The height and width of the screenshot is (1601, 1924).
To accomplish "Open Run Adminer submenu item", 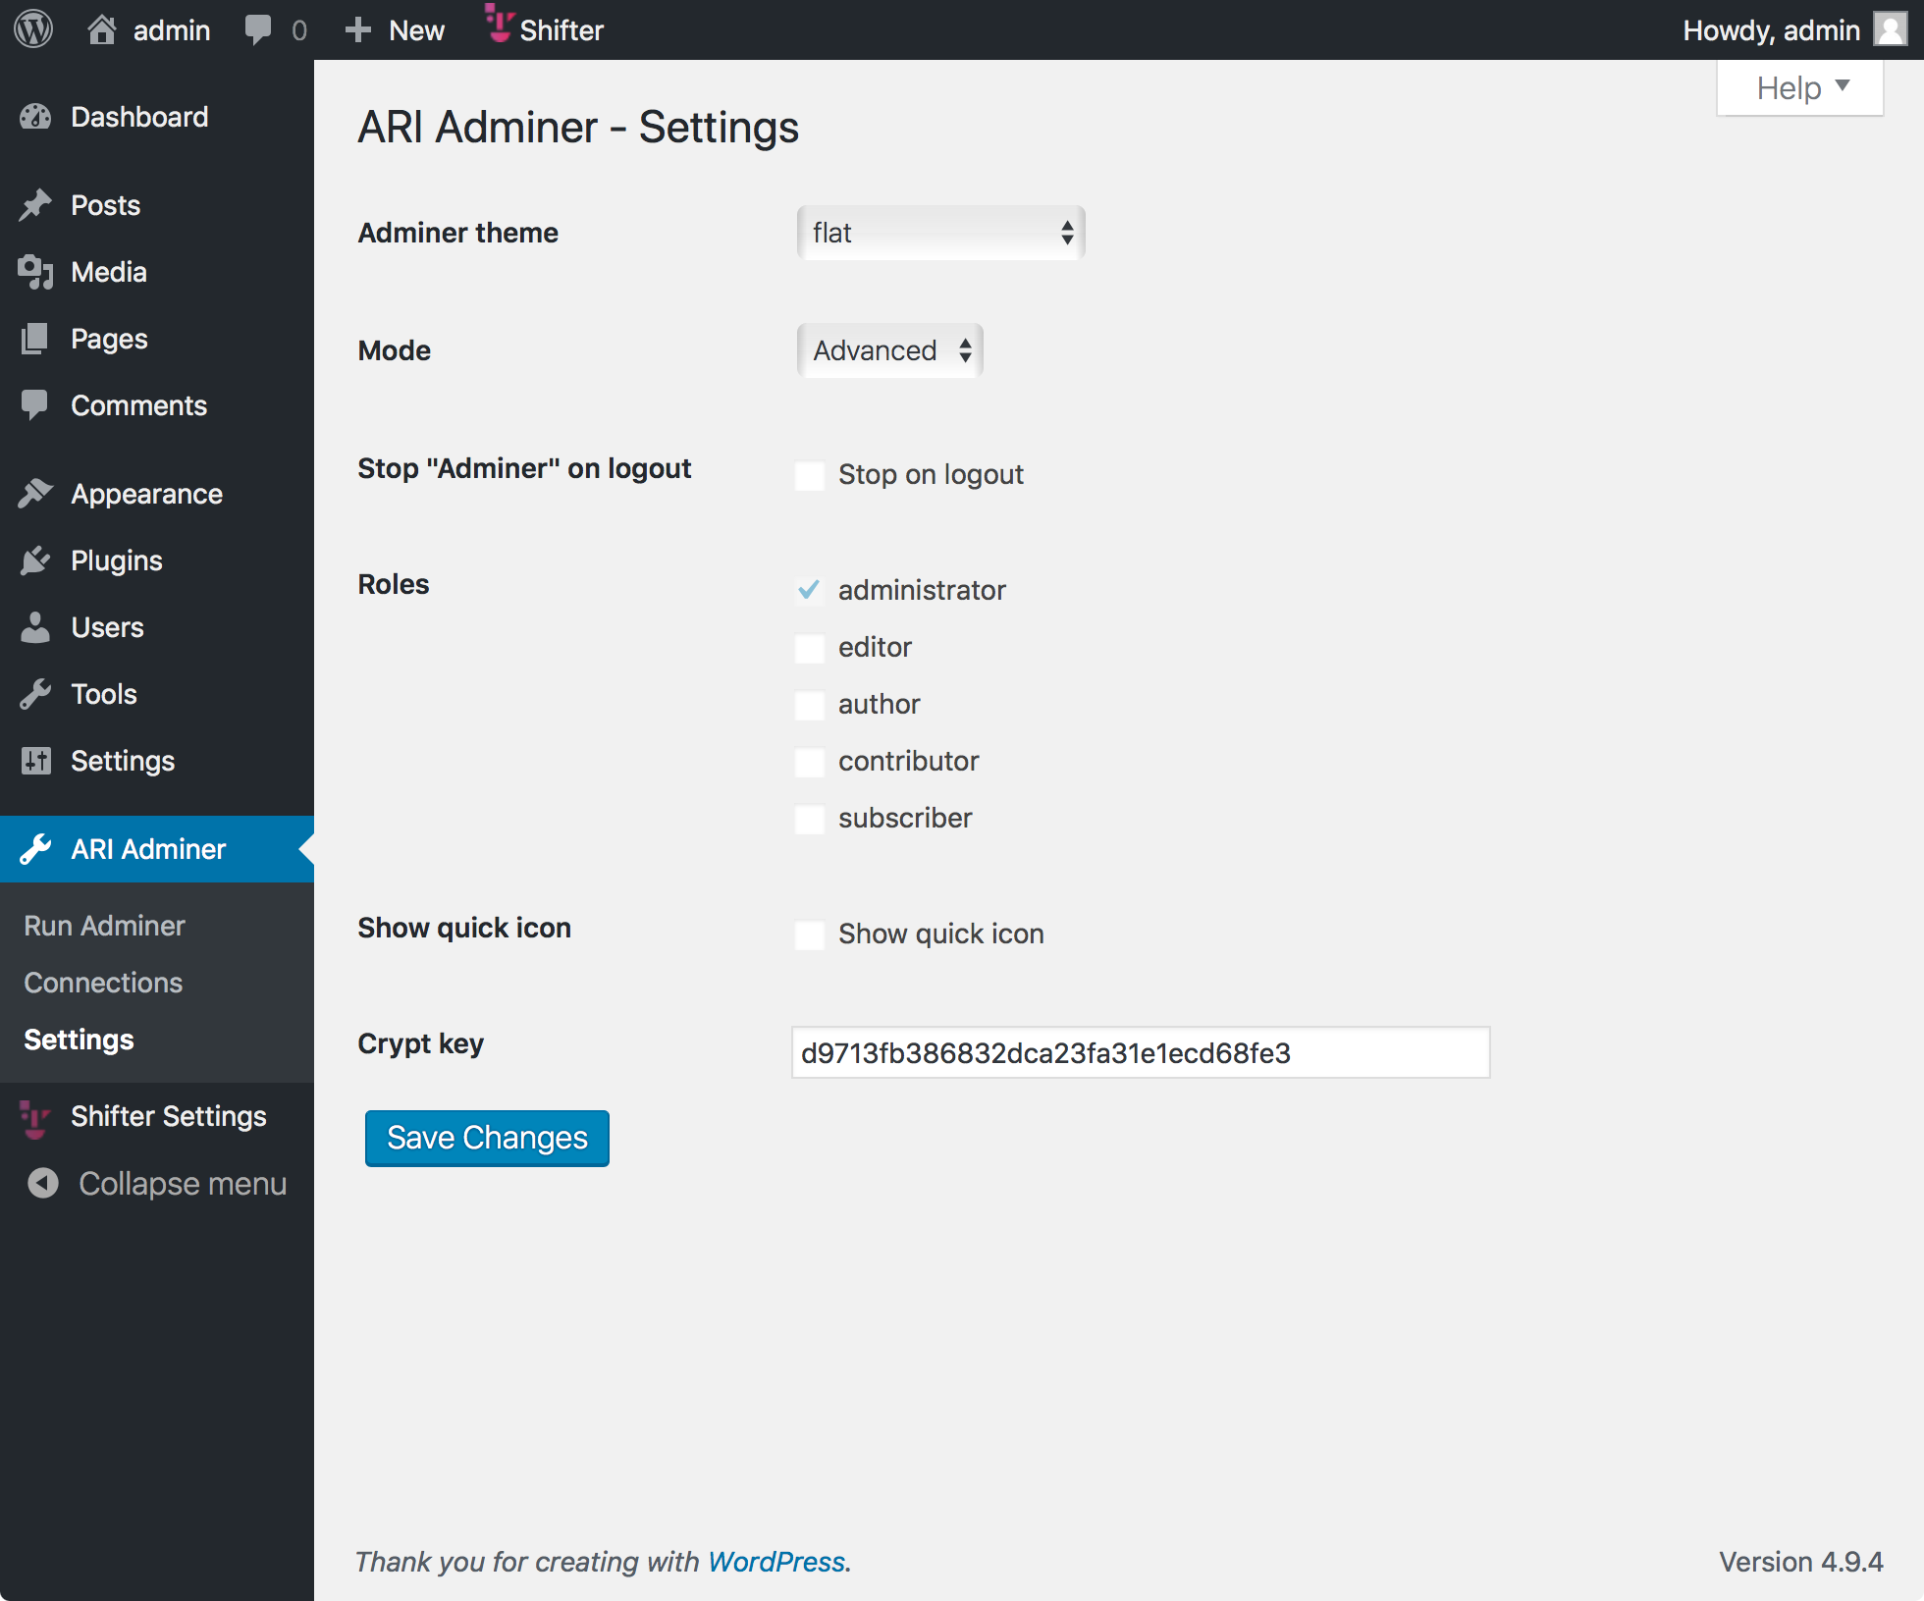I will (104, 926).
